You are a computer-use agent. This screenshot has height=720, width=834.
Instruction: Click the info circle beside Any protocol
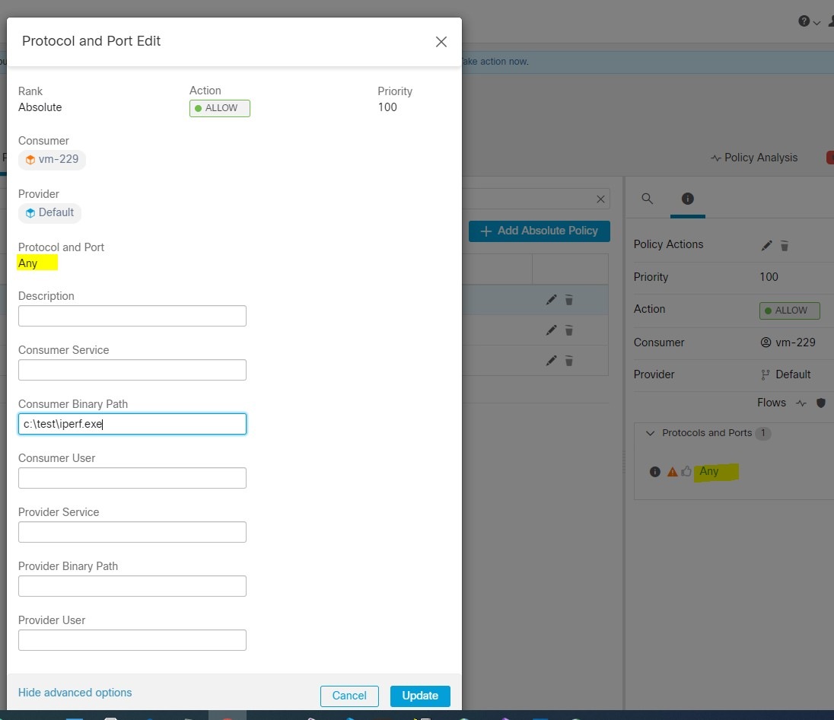point(655,472)
